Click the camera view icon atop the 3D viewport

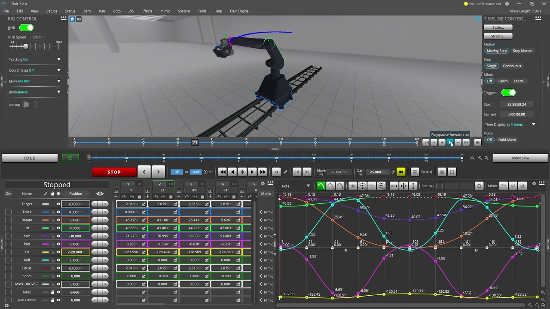point(79,19)
